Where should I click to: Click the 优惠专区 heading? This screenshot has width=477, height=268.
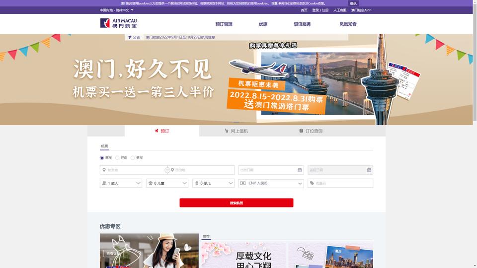point(110,226)
